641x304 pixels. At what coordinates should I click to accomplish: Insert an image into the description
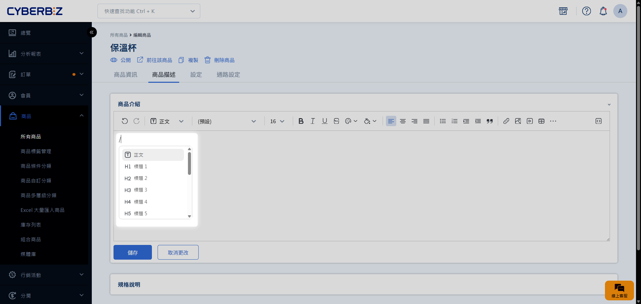pyautogui.click(x=518, y=121)
